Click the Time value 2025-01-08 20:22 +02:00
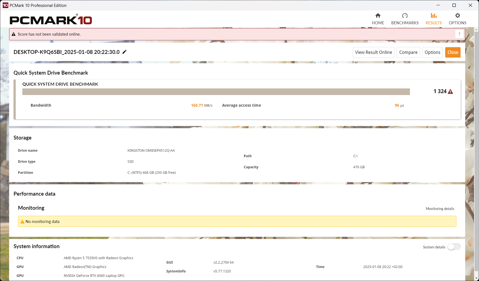The image size is (479, 281). 383,267
